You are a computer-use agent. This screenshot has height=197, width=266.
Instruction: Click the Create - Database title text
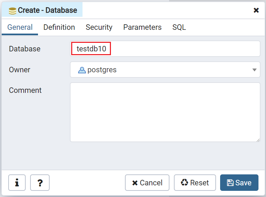47,10
